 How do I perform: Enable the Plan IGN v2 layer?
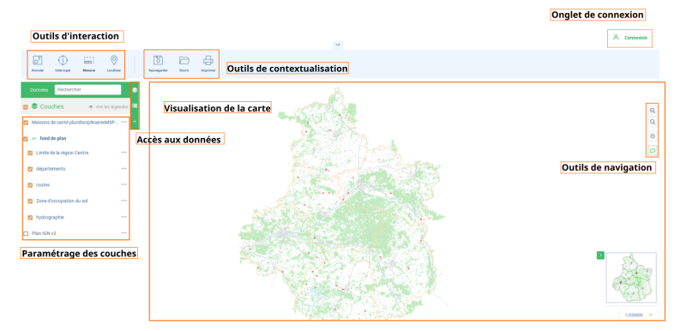(26, 233)
